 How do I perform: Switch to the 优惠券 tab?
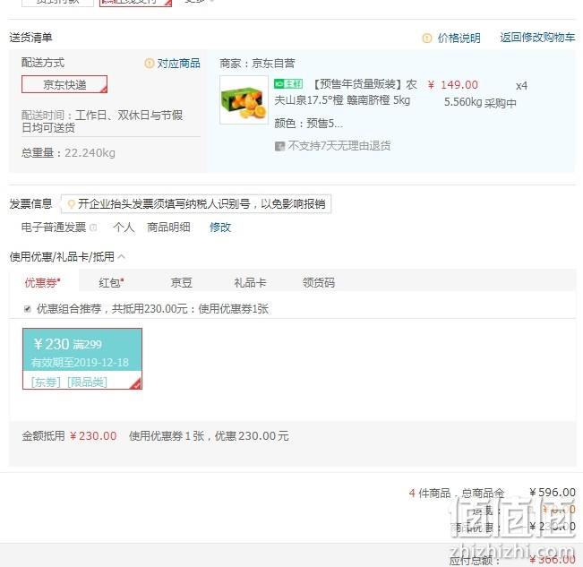(x=42, y=282)
